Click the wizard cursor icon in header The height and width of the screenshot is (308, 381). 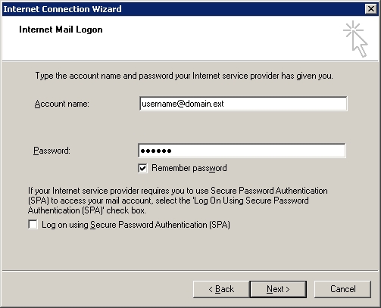(x=356, y=39)
